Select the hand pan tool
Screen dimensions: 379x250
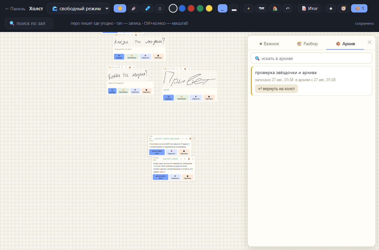[x=120, y=8]
